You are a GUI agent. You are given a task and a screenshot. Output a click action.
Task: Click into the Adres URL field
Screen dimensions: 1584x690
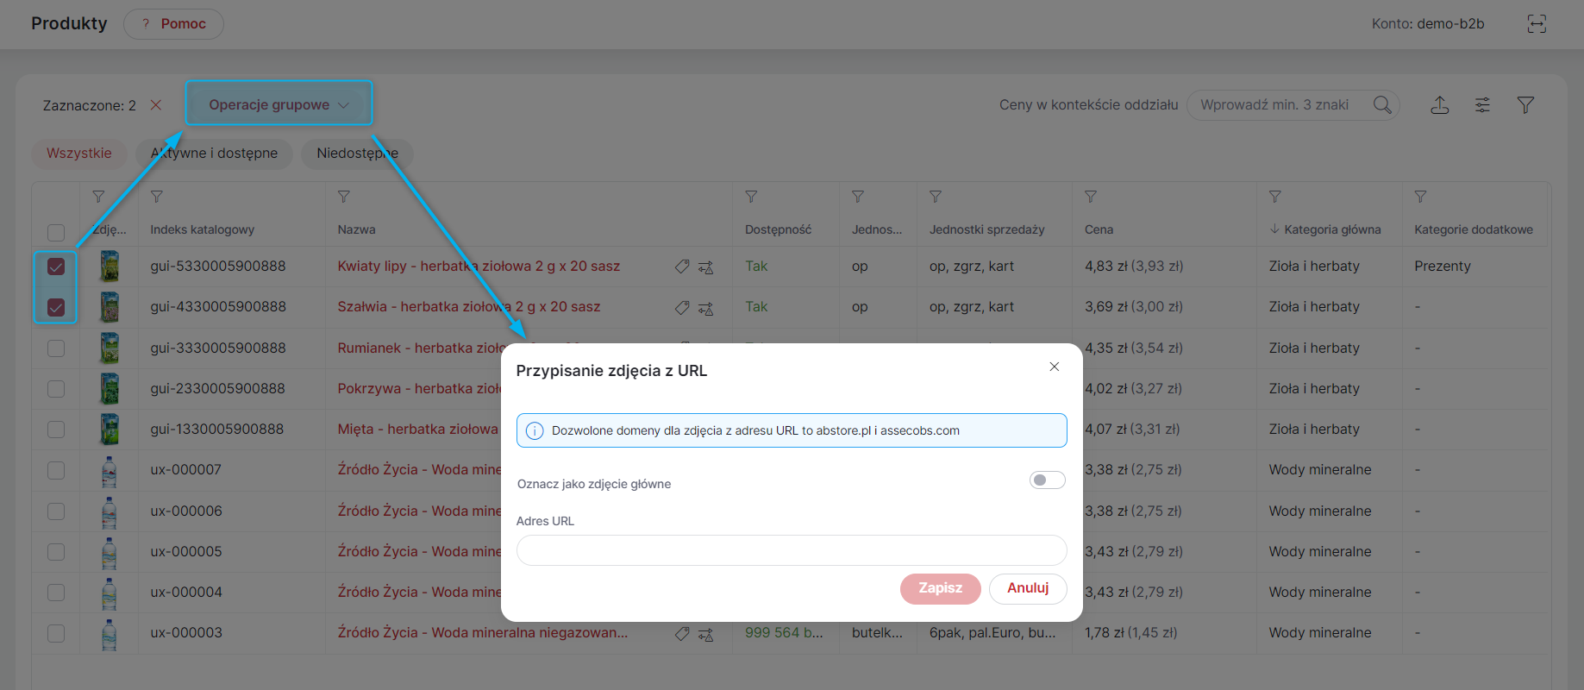pyautogui.click(x=792, y=550)
